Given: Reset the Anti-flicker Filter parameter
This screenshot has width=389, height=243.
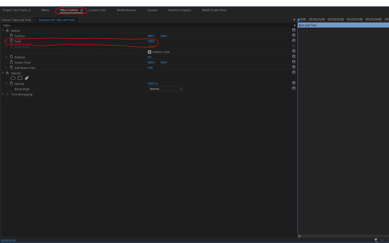Looking at the screenshot, I should click(x=294, y=67).
